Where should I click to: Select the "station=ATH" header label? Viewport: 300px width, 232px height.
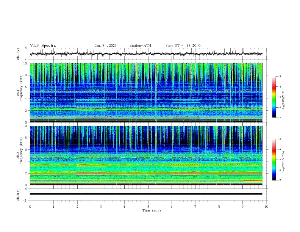pyautogui.click(x=141, y=45)
